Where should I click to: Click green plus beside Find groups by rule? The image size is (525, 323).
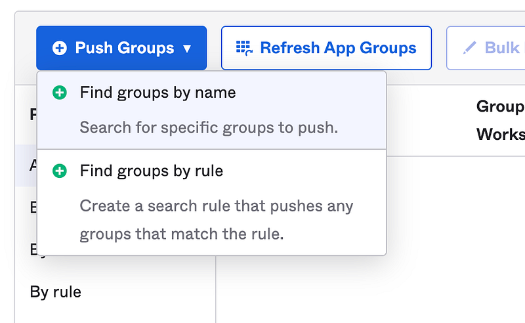coord(60,171)
